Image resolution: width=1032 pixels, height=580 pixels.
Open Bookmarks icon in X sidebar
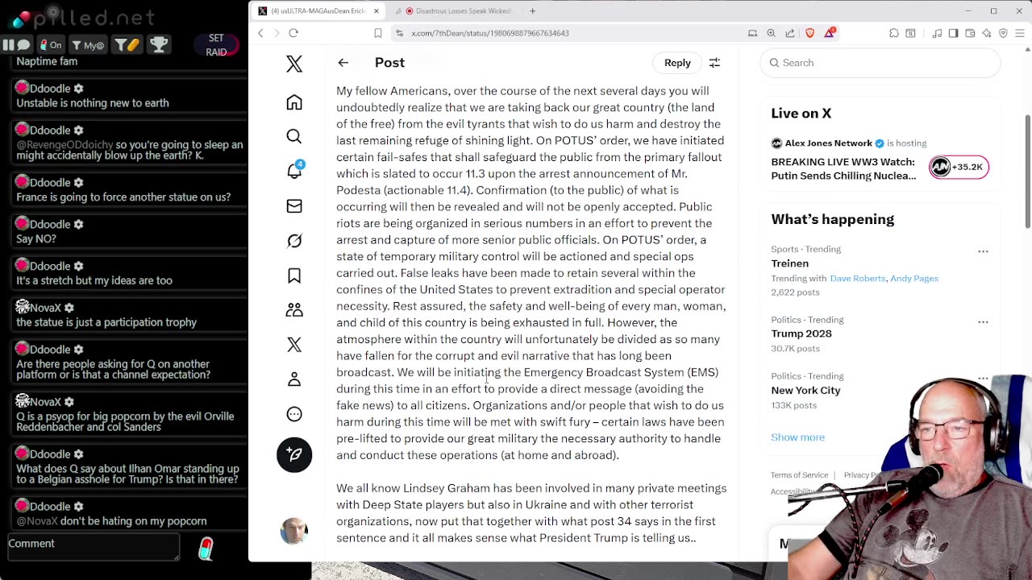click(x=294, y=275)
